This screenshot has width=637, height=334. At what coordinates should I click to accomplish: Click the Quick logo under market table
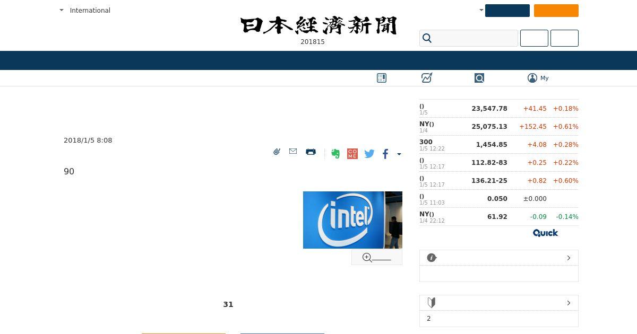point(545,233)
